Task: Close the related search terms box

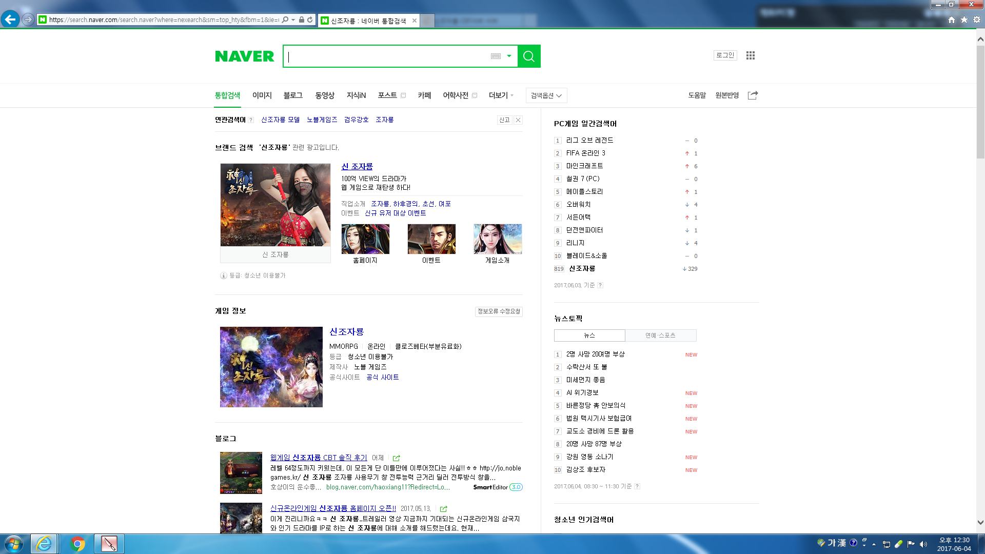Action: pos(518,120)
